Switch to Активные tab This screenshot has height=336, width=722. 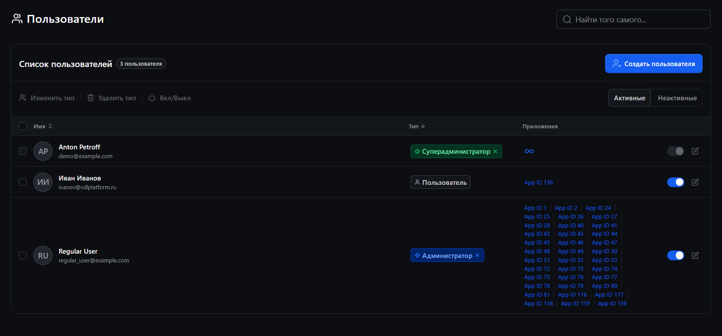[x=630, y=98]
